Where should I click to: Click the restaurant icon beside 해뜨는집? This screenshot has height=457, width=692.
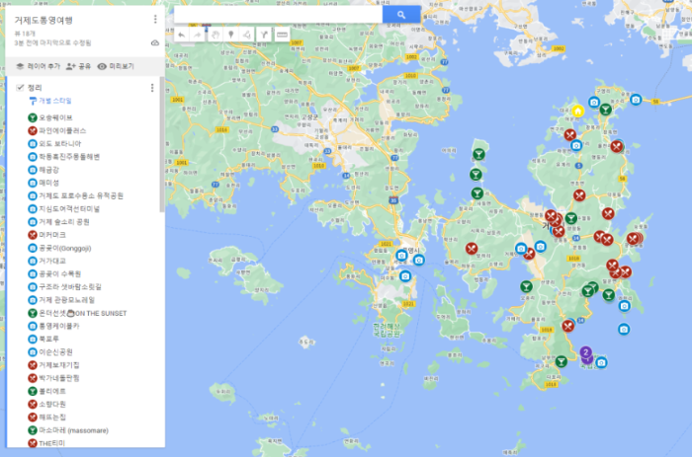point(33,417)
